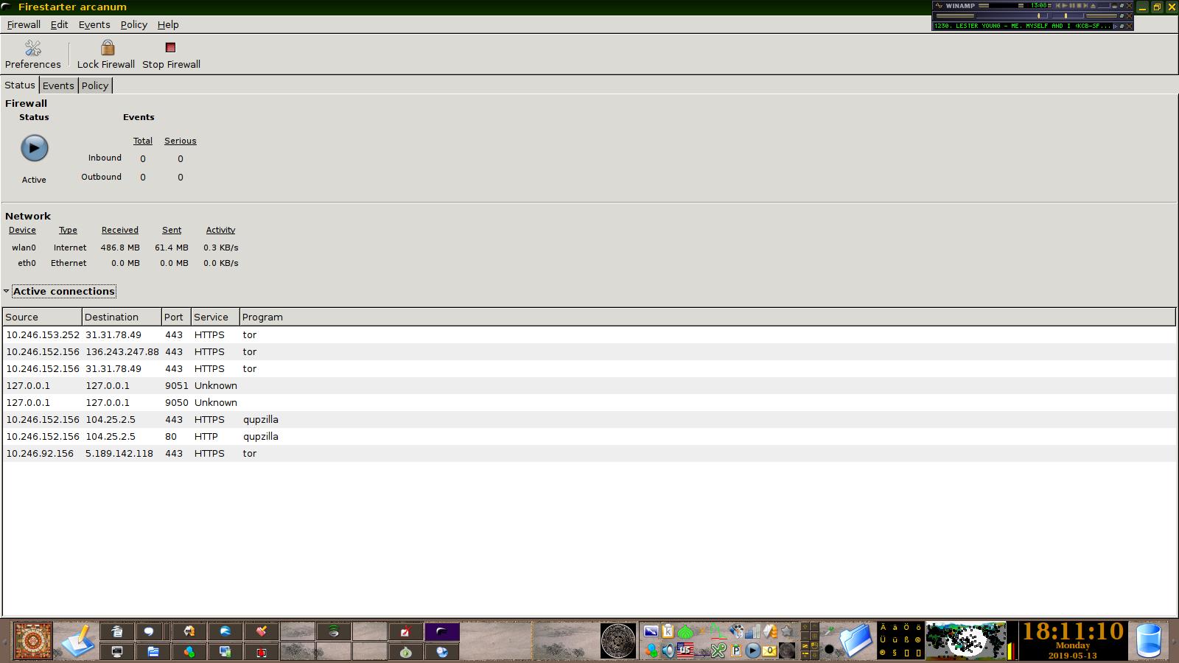The image size is (1179, 663).
Task: Click the wlan0 network device row
Action: click(124, 248)
